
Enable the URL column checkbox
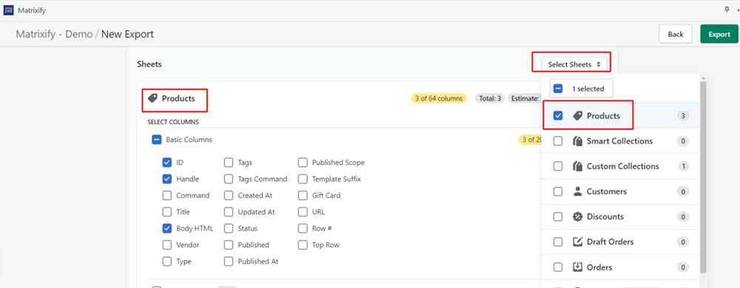(x=303, y=212)
